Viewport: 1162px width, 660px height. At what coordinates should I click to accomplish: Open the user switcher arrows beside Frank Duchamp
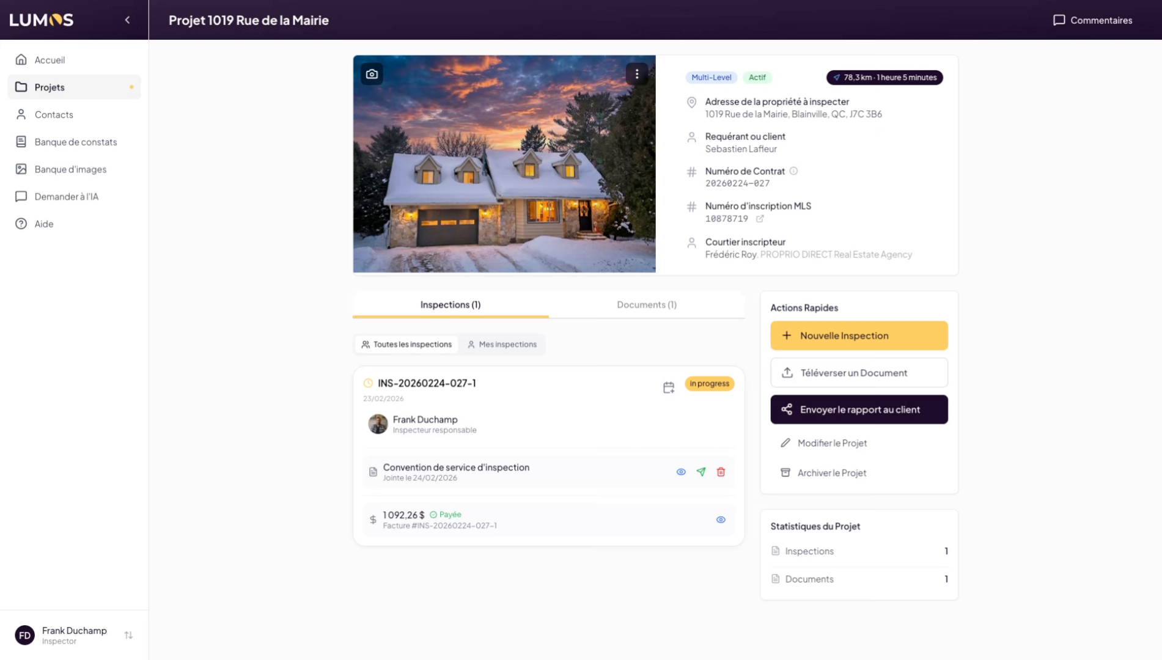(x=128, y=636)
